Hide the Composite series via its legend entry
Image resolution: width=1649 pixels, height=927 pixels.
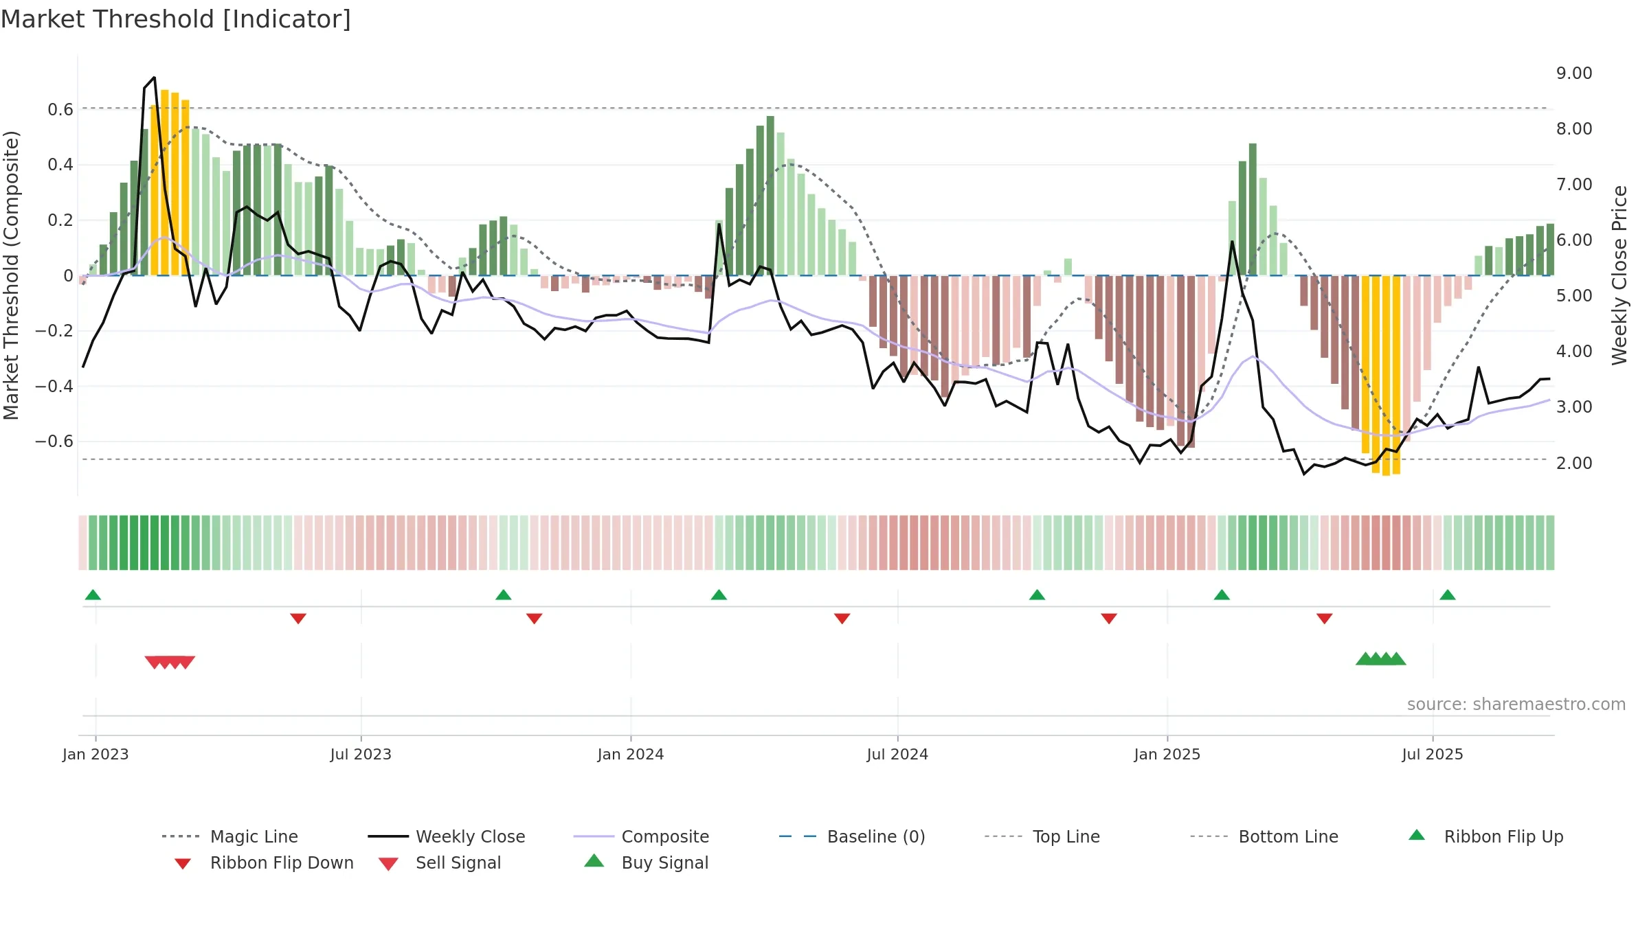(x=642, y=836)
